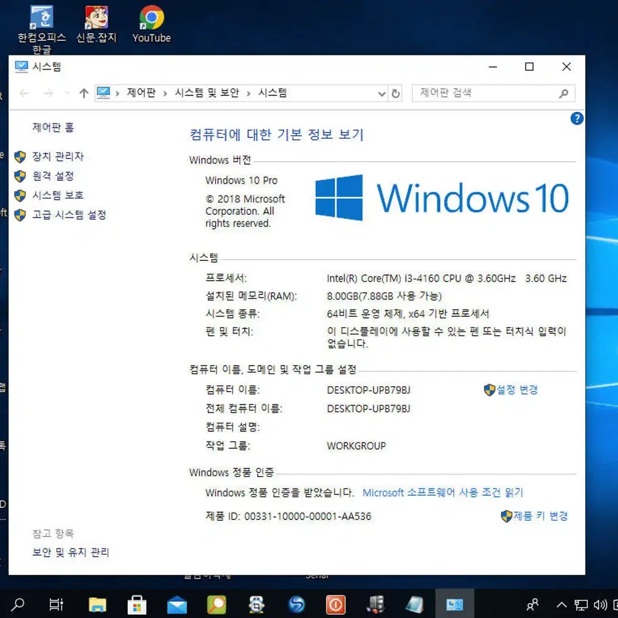Go forward using the forward arrow

[x=48, y=94]
